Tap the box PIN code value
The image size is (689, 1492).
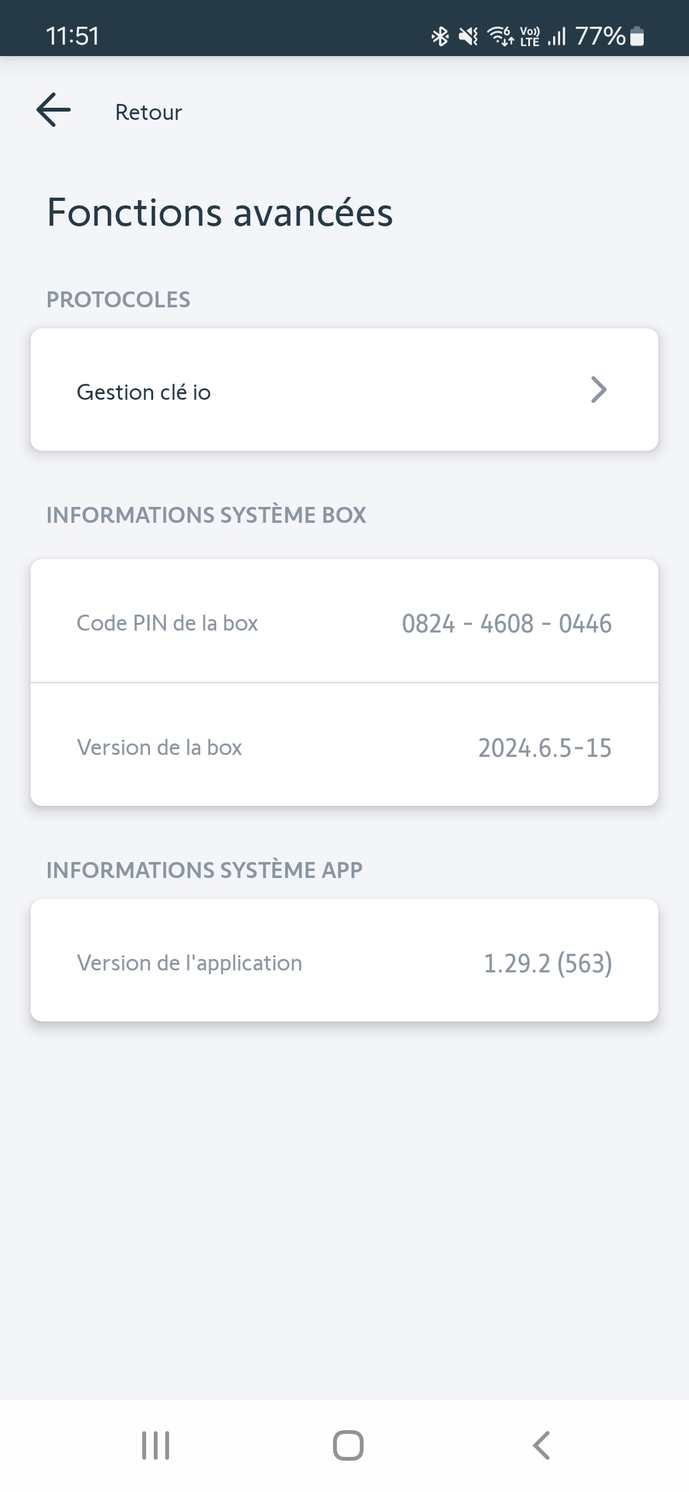point(507,624)
